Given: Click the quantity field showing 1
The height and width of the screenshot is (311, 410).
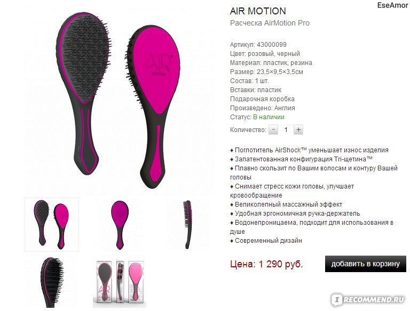Looking at the screenshot, I should (286, 129).
